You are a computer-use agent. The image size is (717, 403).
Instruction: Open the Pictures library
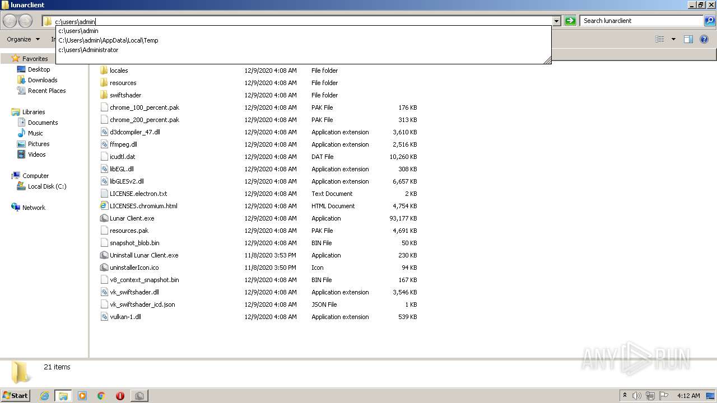[x=39, y=144]
